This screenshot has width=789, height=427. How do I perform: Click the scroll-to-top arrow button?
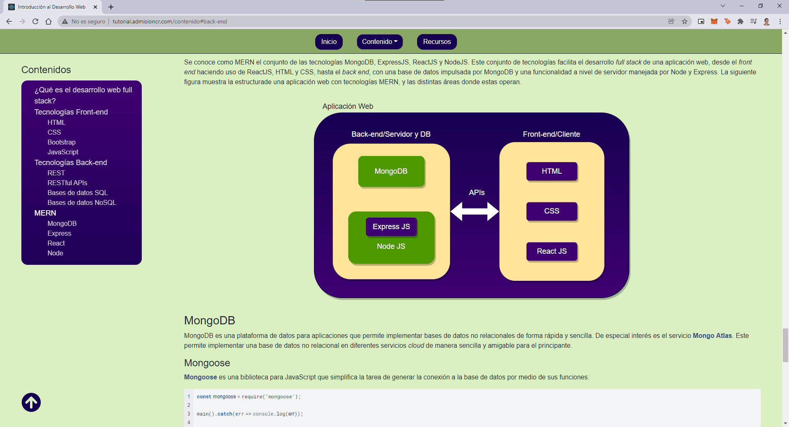pyautogui.click(x=31, y=402)
